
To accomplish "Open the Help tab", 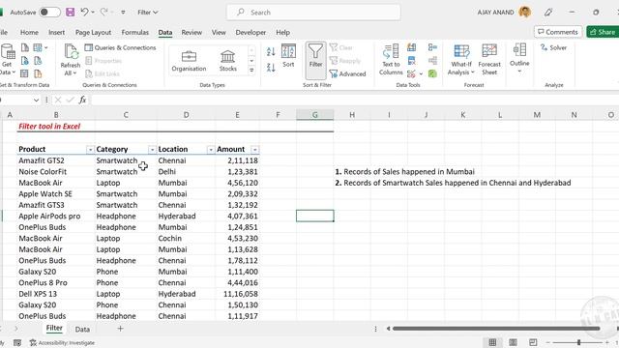I will click(x=282, y=32).
